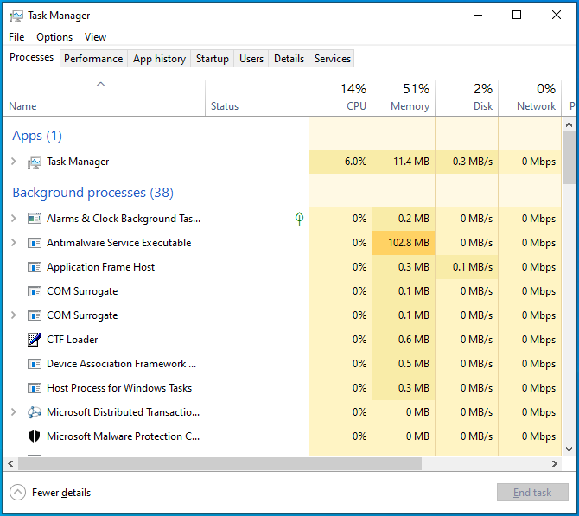Click the Microsoft Distributed Transaction icon
Screen dimensions: 579x516
35,412
